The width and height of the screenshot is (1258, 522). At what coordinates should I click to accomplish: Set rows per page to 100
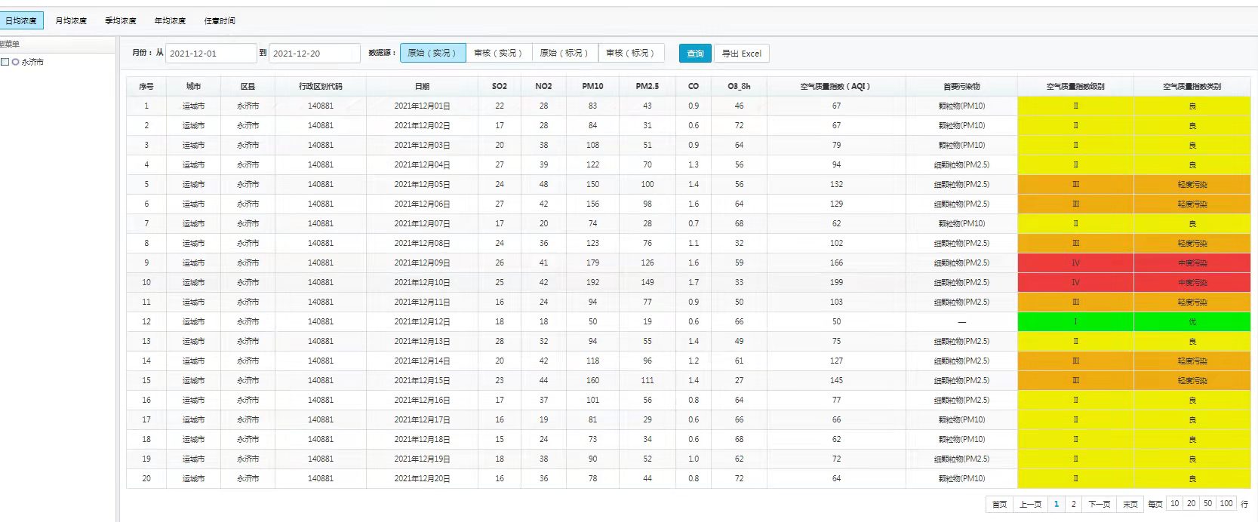1226,503
